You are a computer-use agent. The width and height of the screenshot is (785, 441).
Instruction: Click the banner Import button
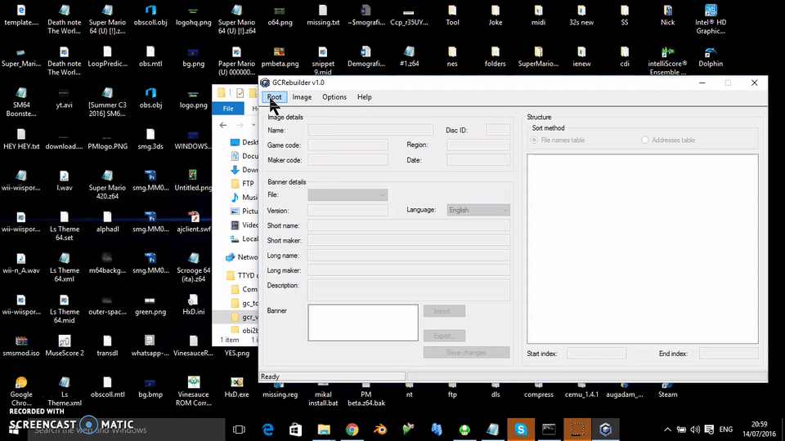tap(444, 311)
